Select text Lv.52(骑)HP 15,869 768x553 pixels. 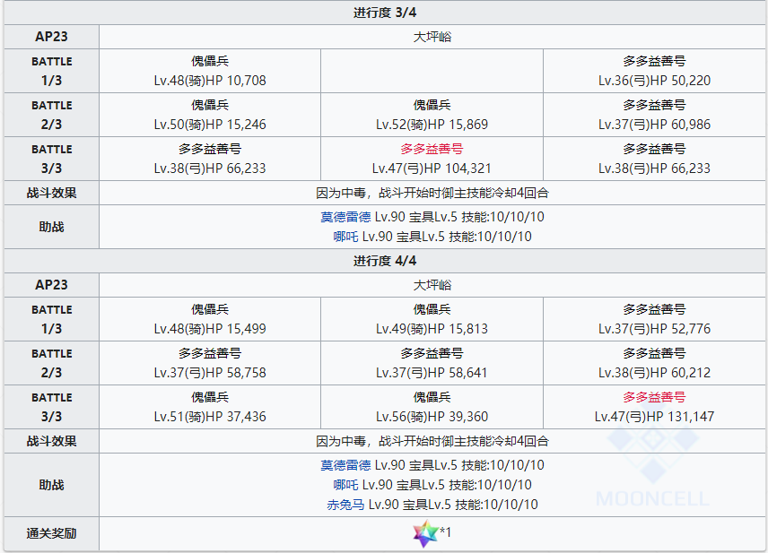coord(432,125)
